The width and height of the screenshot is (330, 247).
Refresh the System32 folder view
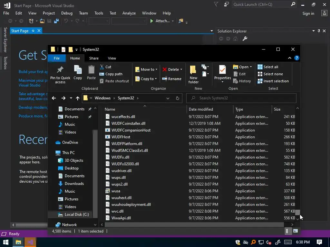pos(178,98)
